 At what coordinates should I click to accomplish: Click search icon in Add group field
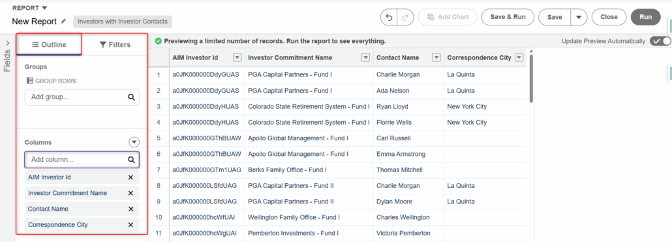(132, 97)
